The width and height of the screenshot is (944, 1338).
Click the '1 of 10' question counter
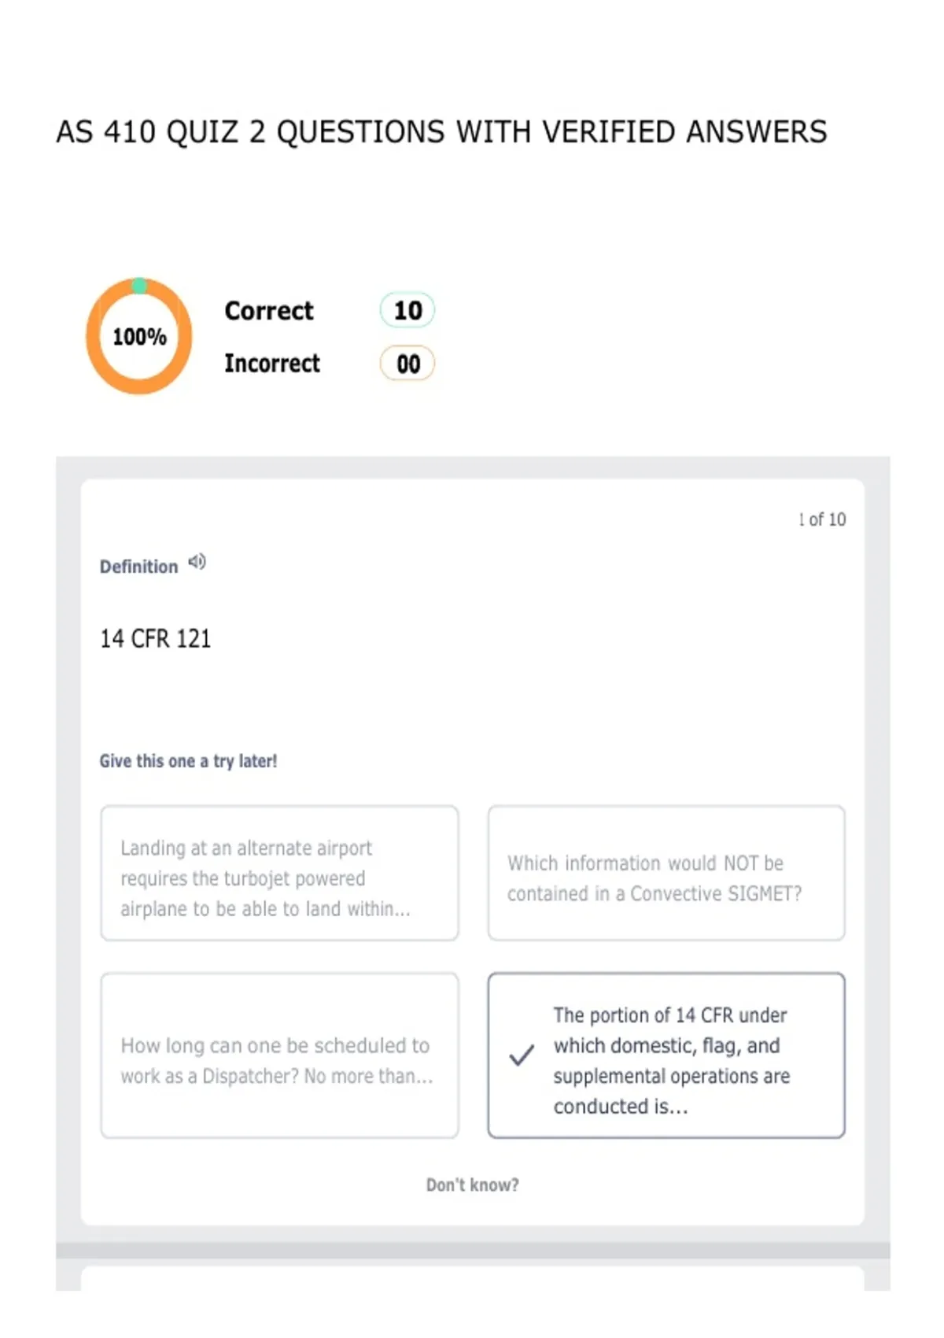(822, 519)
